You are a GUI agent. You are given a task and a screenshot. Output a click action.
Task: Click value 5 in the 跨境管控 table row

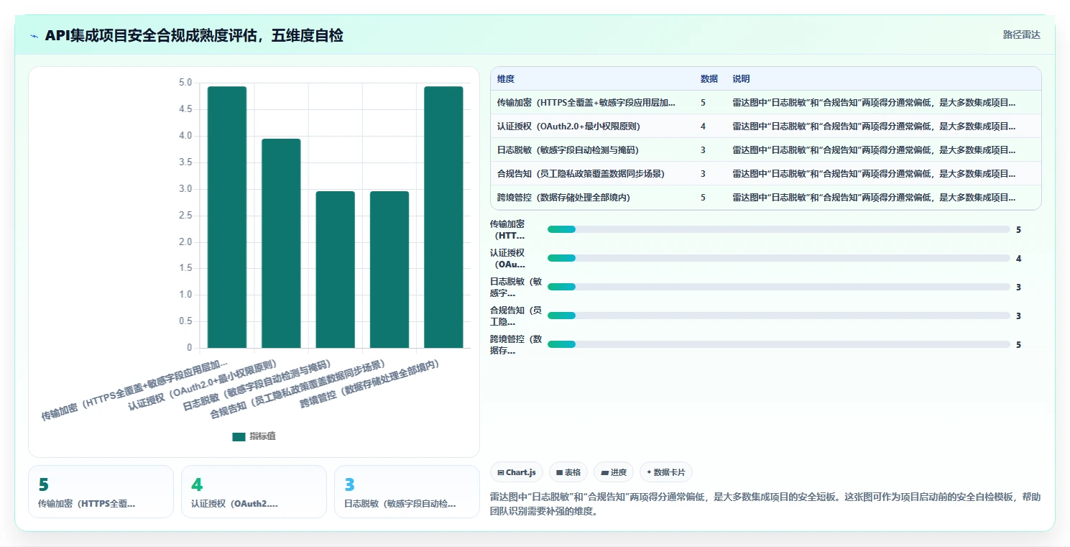tap(703, 198)
